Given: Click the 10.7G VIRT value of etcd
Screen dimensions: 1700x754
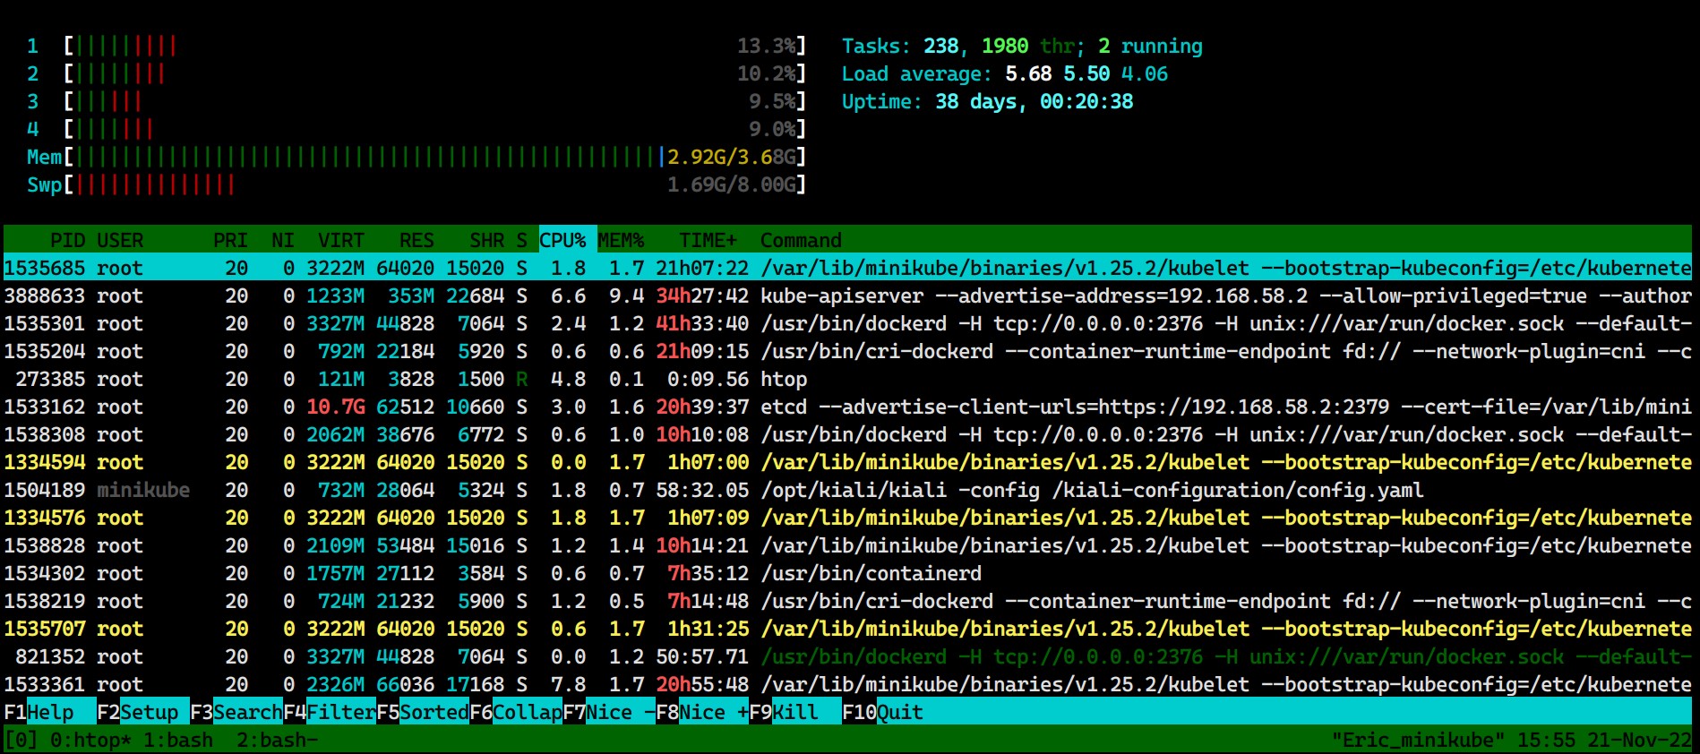Looking at the screenshot, I should tap(335, 407).
